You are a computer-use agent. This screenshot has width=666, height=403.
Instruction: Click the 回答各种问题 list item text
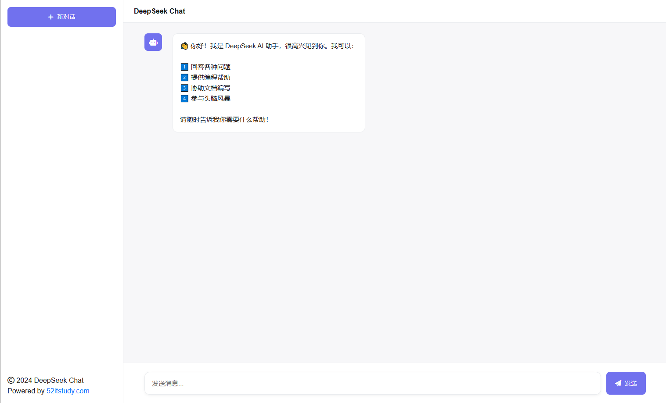point(211,67)
